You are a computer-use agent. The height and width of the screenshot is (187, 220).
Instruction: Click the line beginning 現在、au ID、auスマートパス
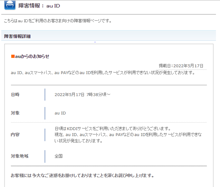click(x=128, y=135)
